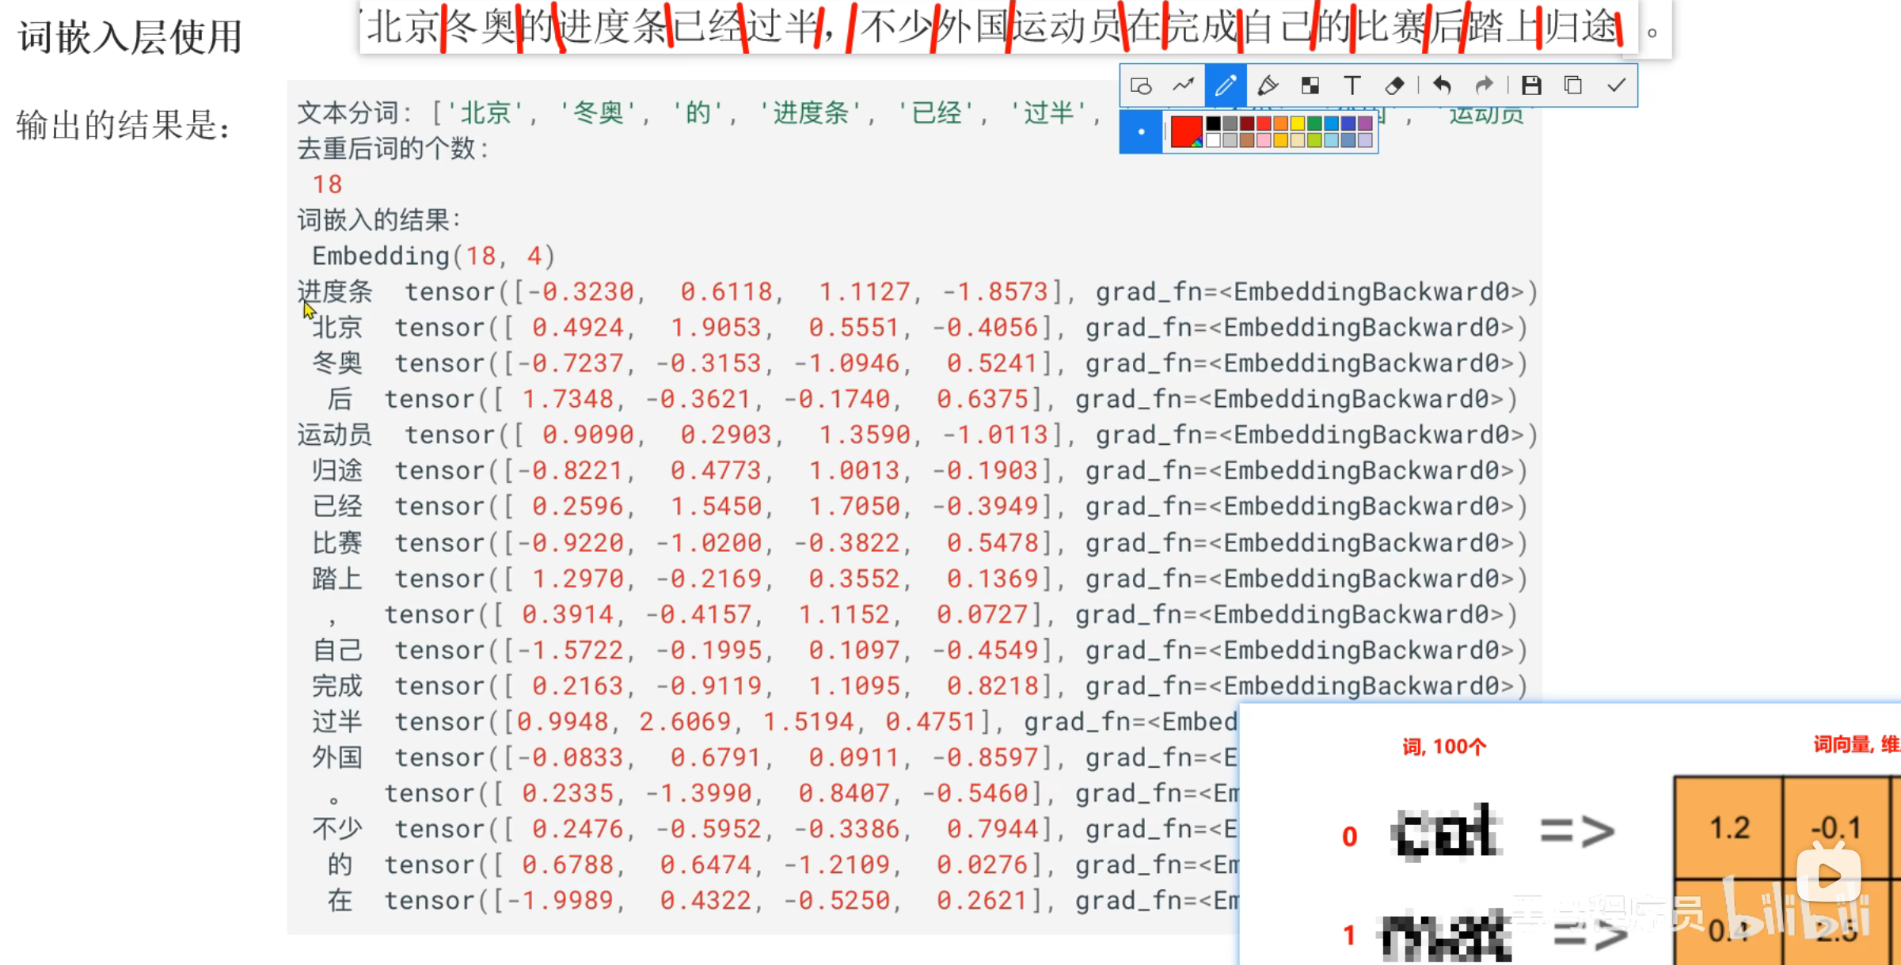Image resolution: width=1901 pixels, height=965 pixels.
Task: Select small dot brush size
Action: 1141,131
